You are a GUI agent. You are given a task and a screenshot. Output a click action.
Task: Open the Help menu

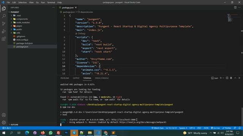click(x=60, y=3)
